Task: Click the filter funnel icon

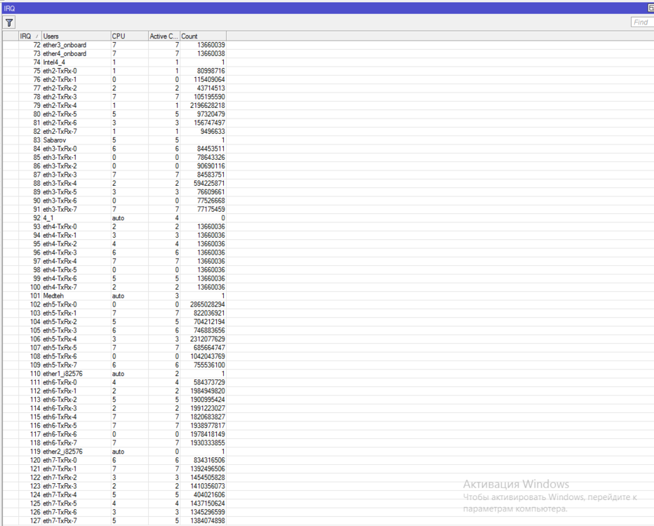Action: (9, 22)
